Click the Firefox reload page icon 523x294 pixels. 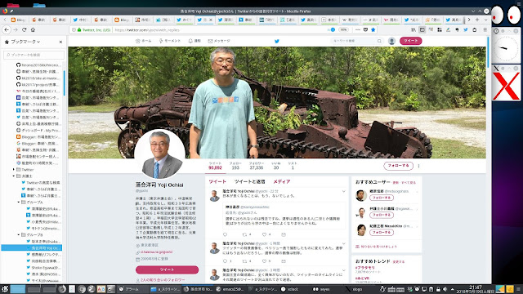24,29
